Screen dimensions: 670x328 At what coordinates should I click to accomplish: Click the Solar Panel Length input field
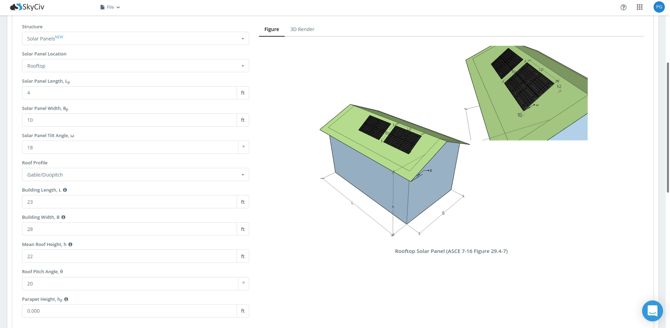pyautogui.click(x=129, y=93)
